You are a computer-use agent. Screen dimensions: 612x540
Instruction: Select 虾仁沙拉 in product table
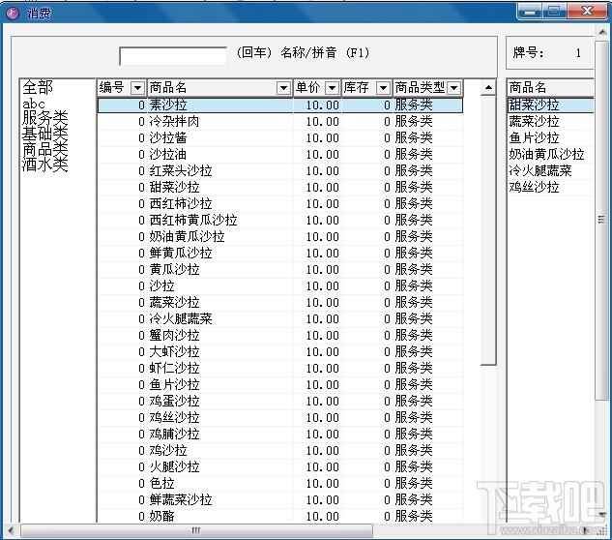(279, 368)
